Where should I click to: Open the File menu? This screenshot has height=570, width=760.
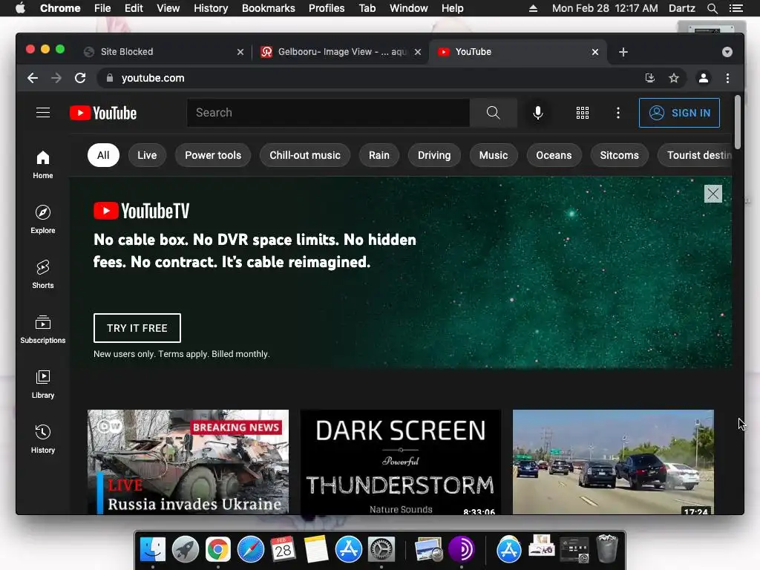pyautogui.click(x=102, y=8)
